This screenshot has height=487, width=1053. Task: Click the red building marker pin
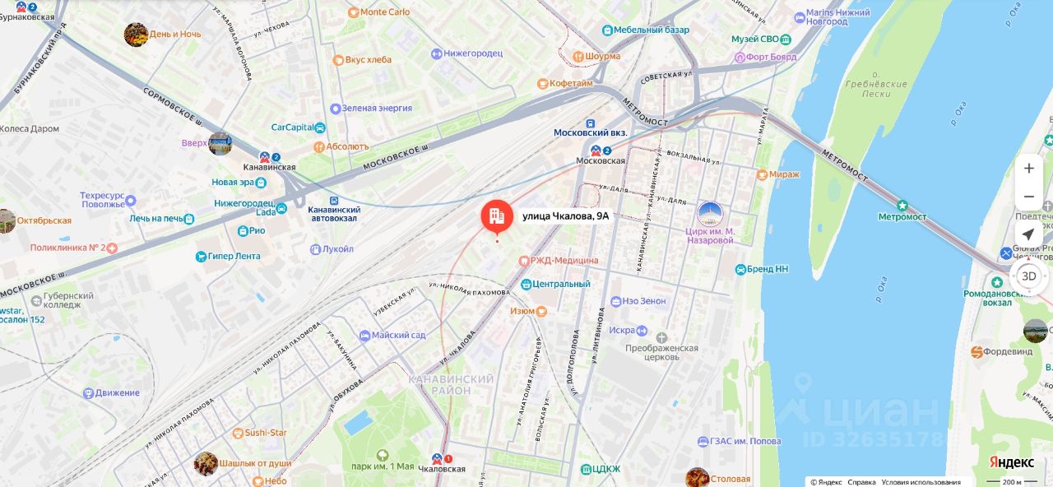(x=497, y=217)
